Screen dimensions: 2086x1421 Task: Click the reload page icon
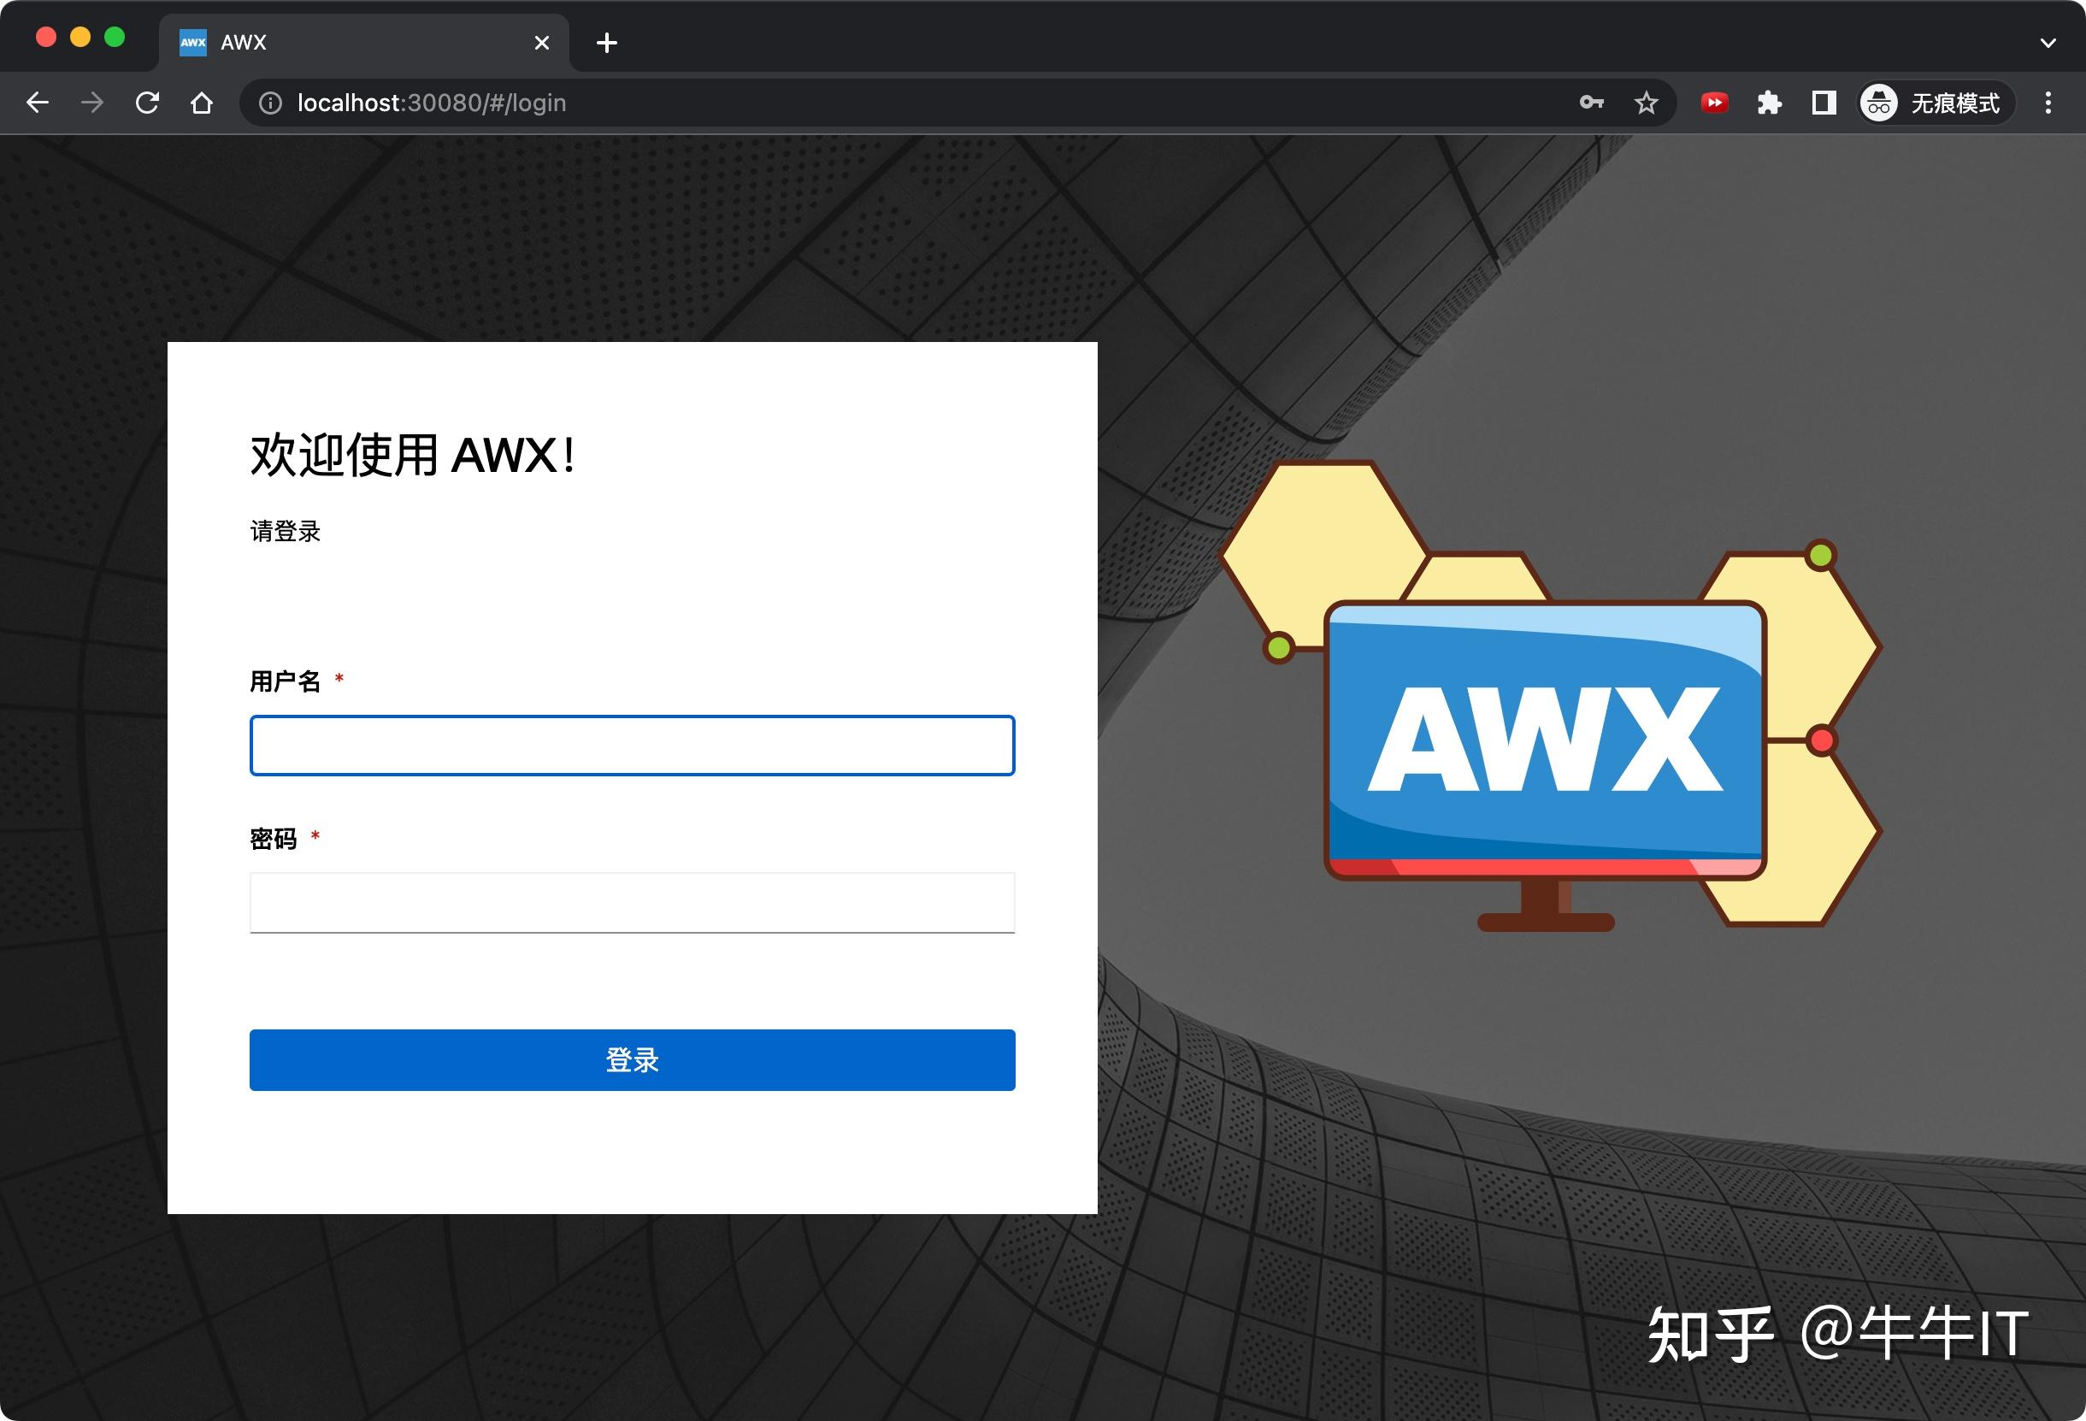click(147, 103)
